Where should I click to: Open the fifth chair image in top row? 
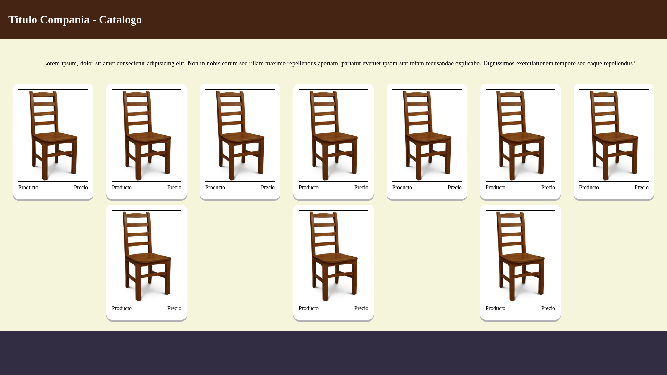[427, 135]
